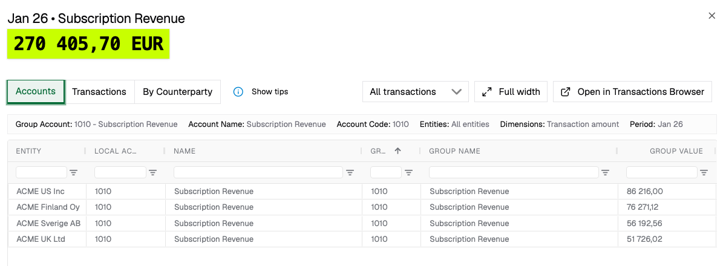Click the 270 405,70 EUR total
Viewport: 726px width, 266px height.
tap(88, 44)
